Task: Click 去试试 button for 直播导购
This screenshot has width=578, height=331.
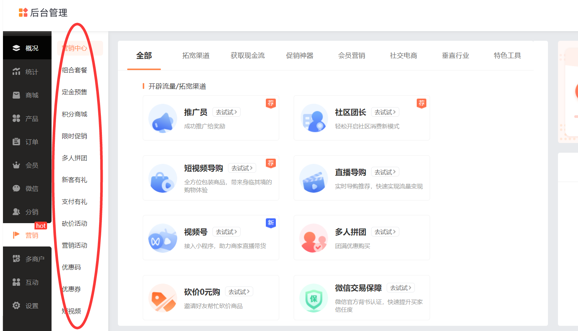Action: pyautogui.click(x=385, y=172)
